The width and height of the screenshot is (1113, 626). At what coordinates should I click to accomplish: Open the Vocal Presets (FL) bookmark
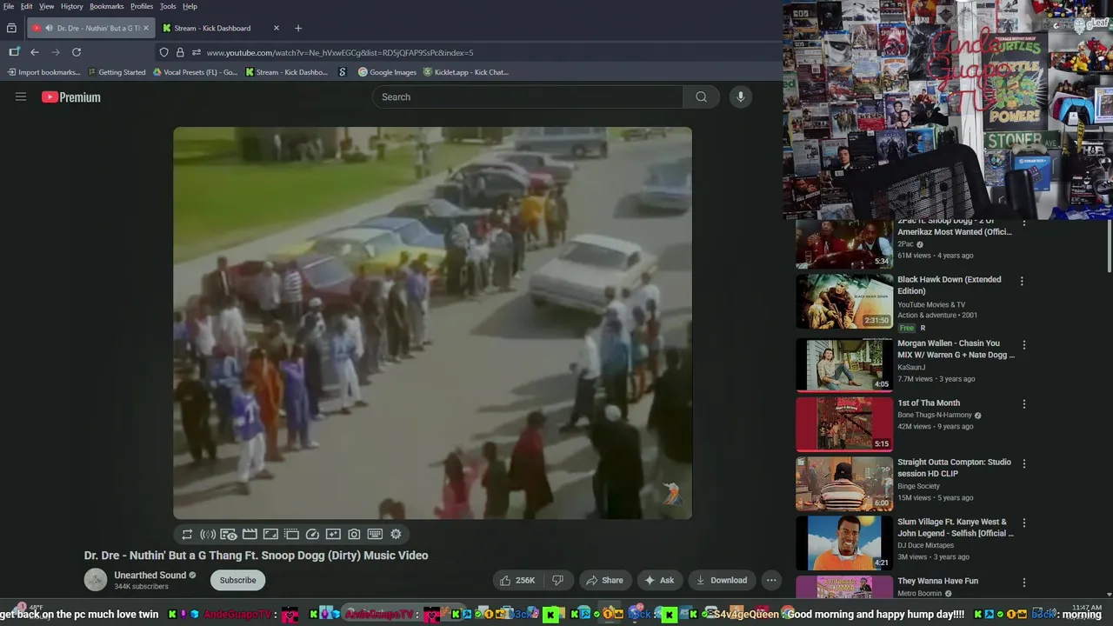pyautogui.click(x=195, y=72)
